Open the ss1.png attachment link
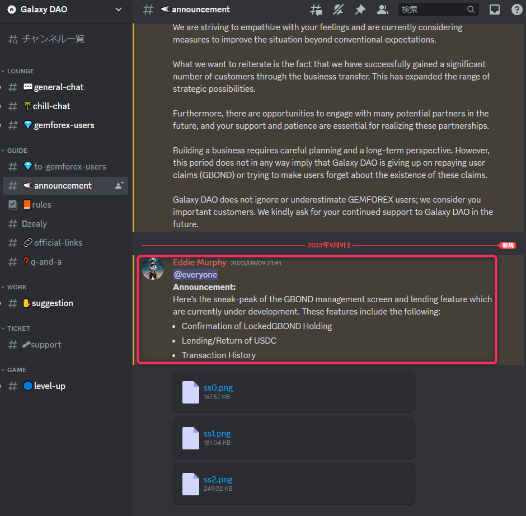 (x=217, y=433)
